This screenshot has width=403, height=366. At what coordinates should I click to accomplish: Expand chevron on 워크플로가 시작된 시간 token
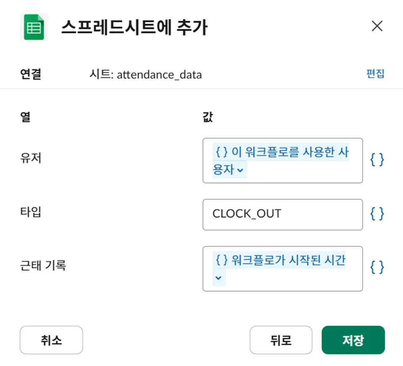pos(218,278)
